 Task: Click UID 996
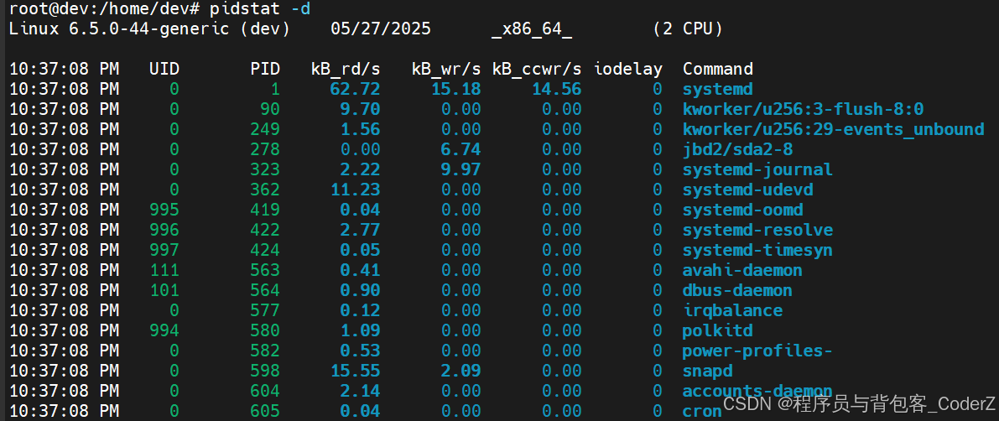point(164,230)
